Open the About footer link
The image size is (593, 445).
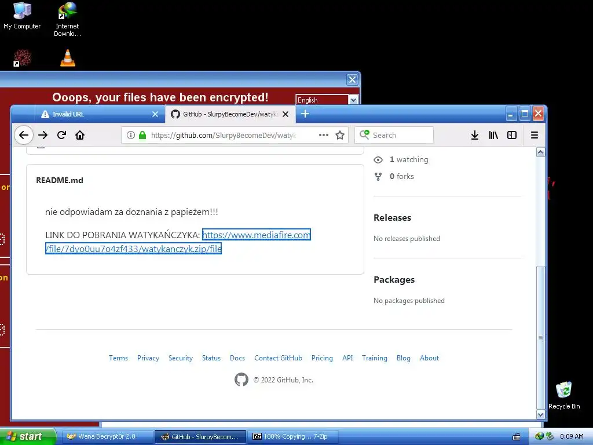[429, 358]
